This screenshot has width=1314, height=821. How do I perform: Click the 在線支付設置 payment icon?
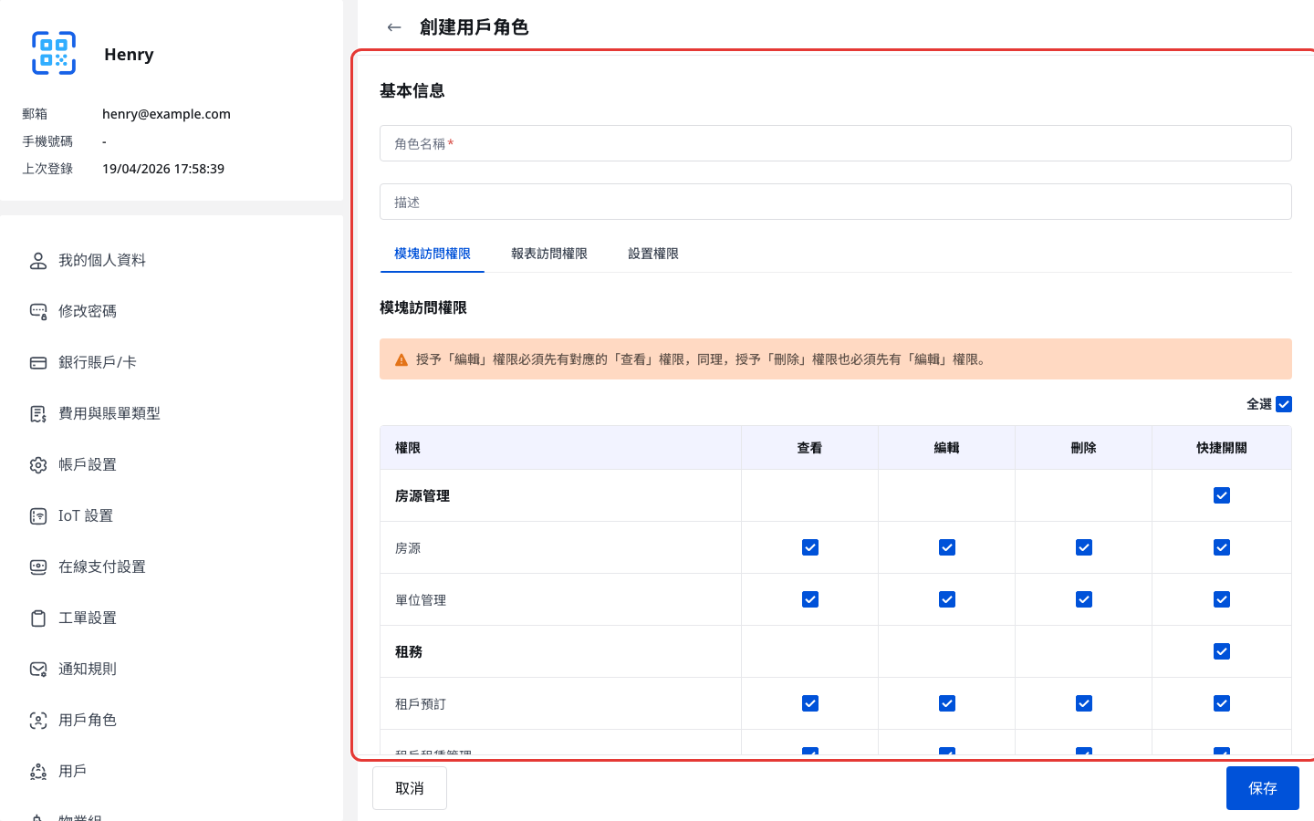point(38,567)
